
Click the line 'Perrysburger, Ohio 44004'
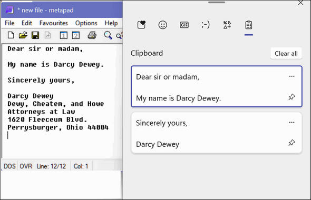(x=58, y=127)
